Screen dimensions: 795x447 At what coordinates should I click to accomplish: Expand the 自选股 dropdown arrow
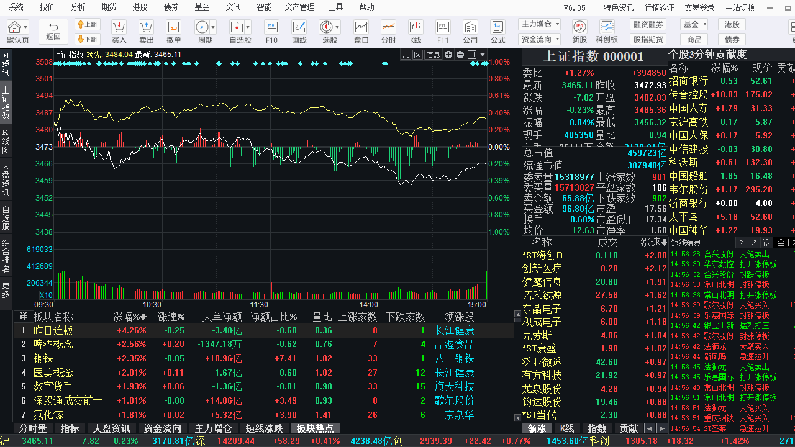pos(247,28)
